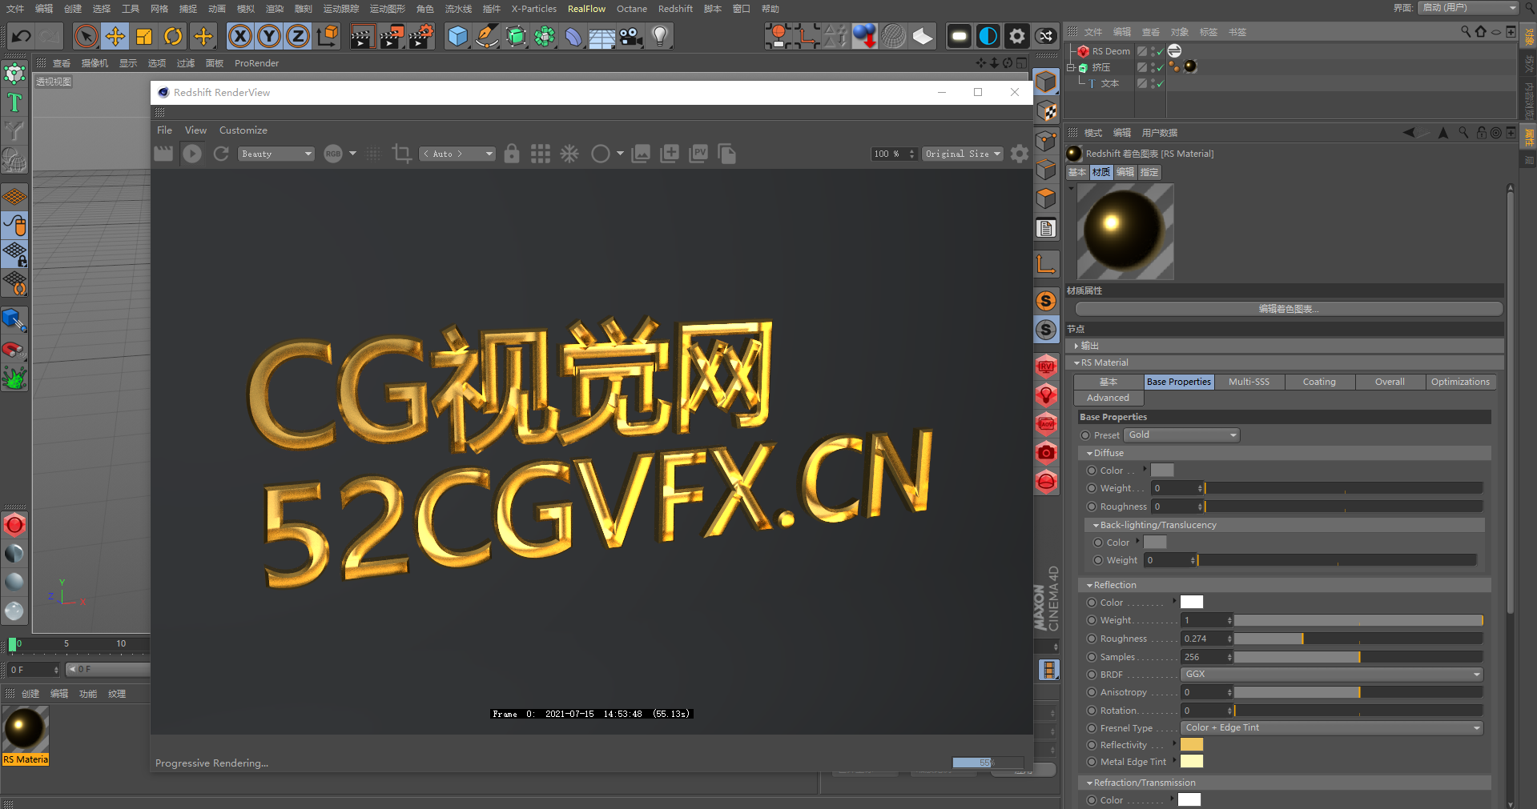
Task: Open the Gold preset dropdown
Action: tap(1181, 435)
